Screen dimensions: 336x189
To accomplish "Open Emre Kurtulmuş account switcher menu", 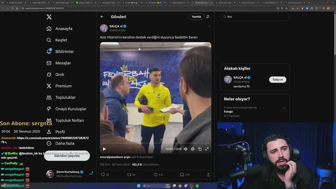I will 91,174.
